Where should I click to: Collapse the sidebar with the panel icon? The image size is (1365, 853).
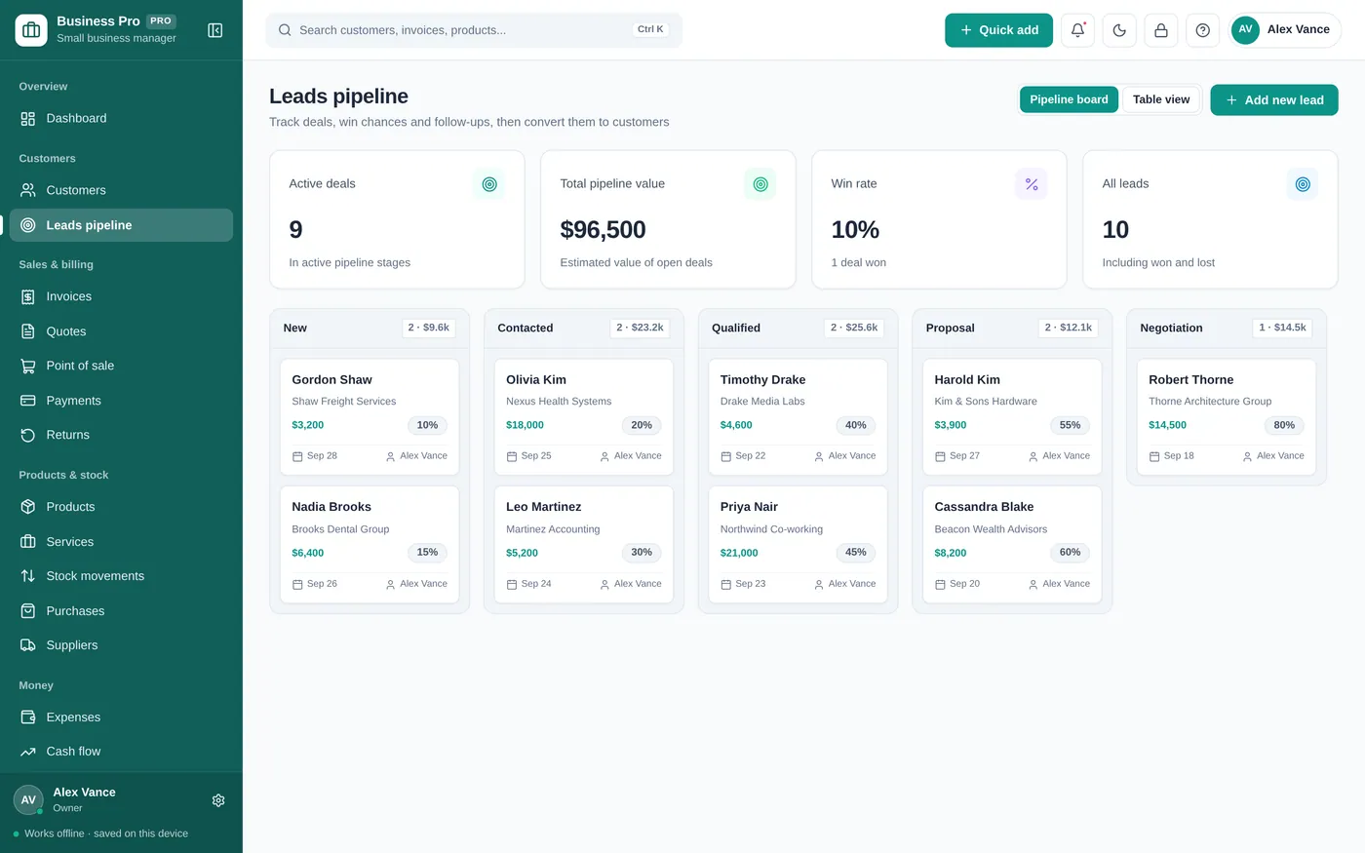(215, 30)
